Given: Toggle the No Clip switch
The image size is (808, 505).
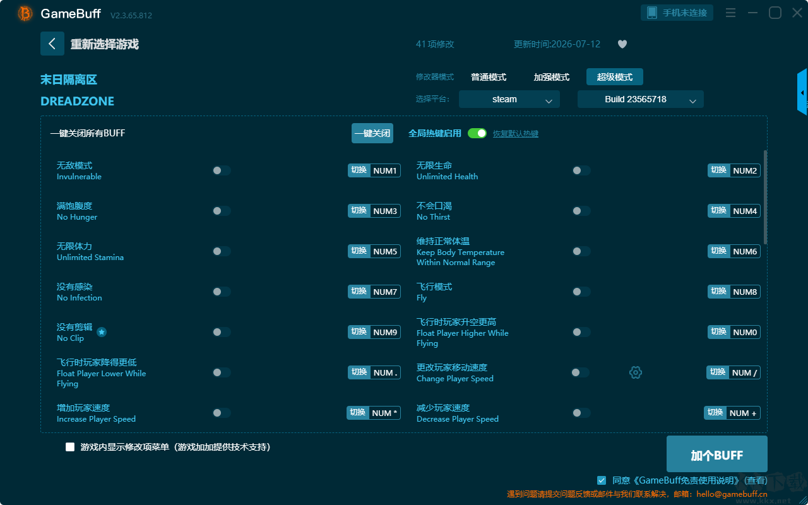Looking at the screenshot, I should (x=222, y=332).
